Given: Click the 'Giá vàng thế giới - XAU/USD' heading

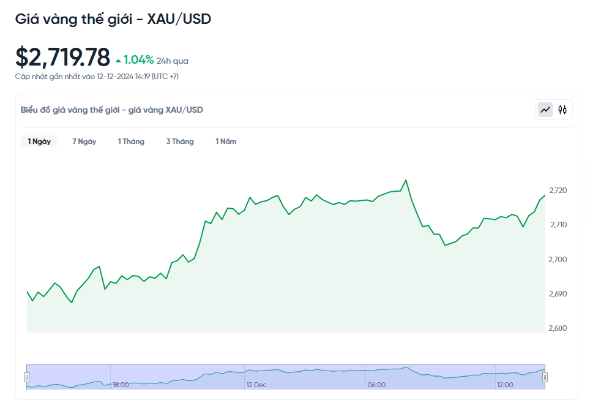Looking at the screenshot, I should [113, 19].
